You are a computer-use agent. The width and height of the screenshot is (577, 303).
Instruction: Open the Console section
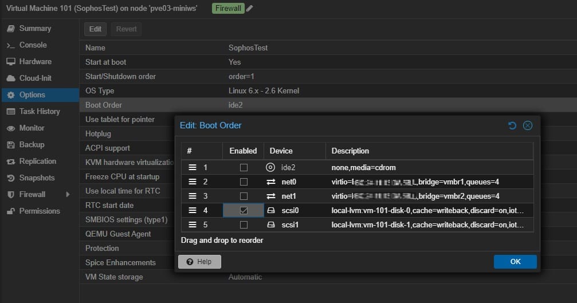pos(40,45)
